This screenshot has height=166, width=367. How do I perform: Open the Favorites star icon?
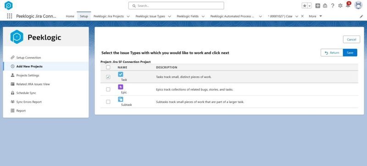click(x=305, y=6)
